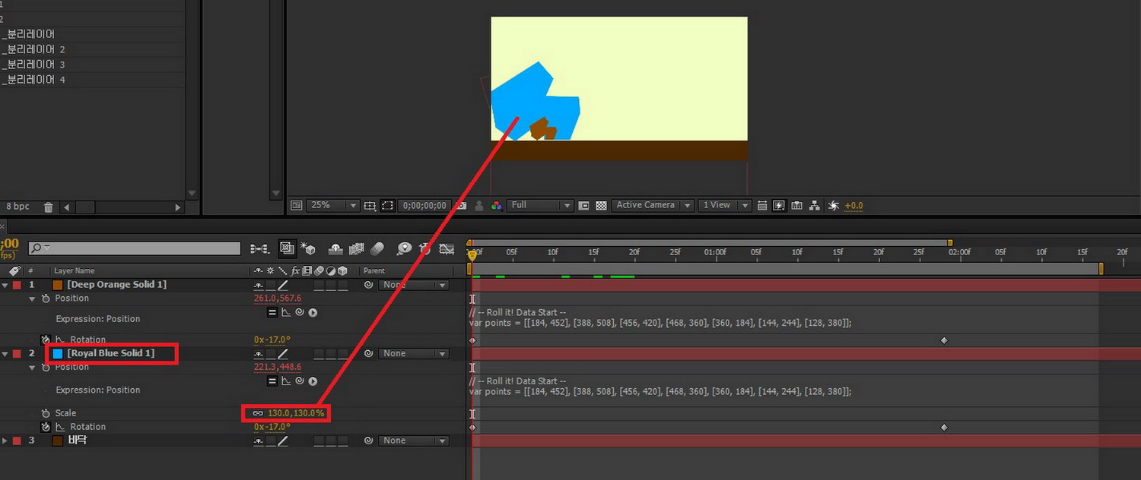1141x480 pixels.
Task: Take a snapshot with camera icon
Action: (462, 205)
